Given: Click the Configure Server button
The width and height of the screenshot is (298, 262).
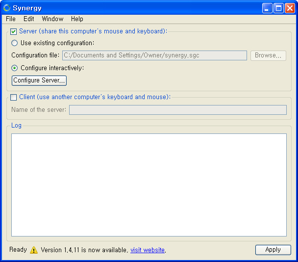Looking at the screenshot, I should coord(39,80).
